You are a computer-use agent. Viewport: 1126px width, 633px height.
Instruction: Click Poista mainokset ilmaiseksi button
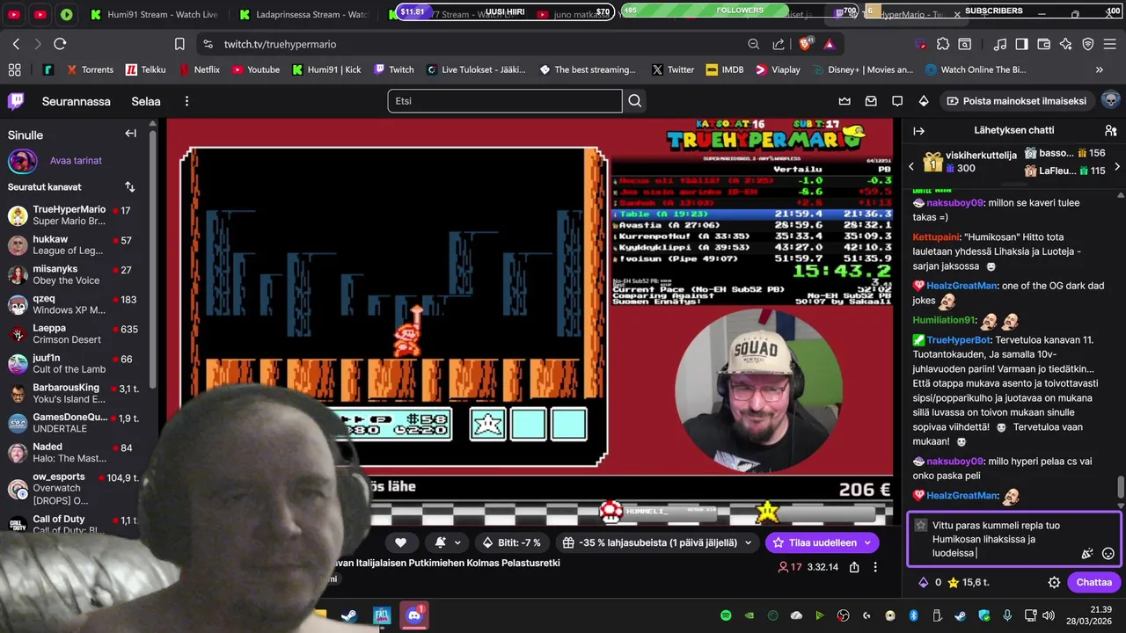pyautogui.click(x=1016, y=101)
